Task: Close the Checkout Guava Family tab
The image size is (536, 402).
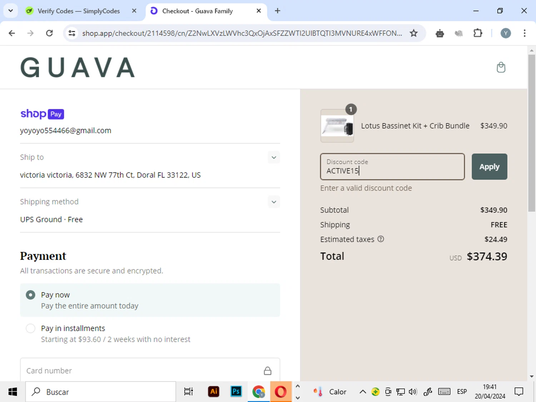Action: (259, 11)
